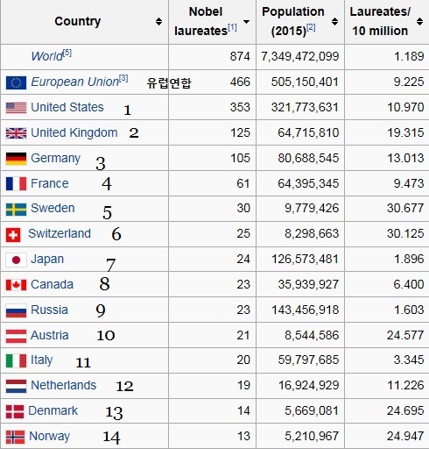This screenshot has height=449, width=429.
Task: Open the United States link
Action: click(67, 107)
